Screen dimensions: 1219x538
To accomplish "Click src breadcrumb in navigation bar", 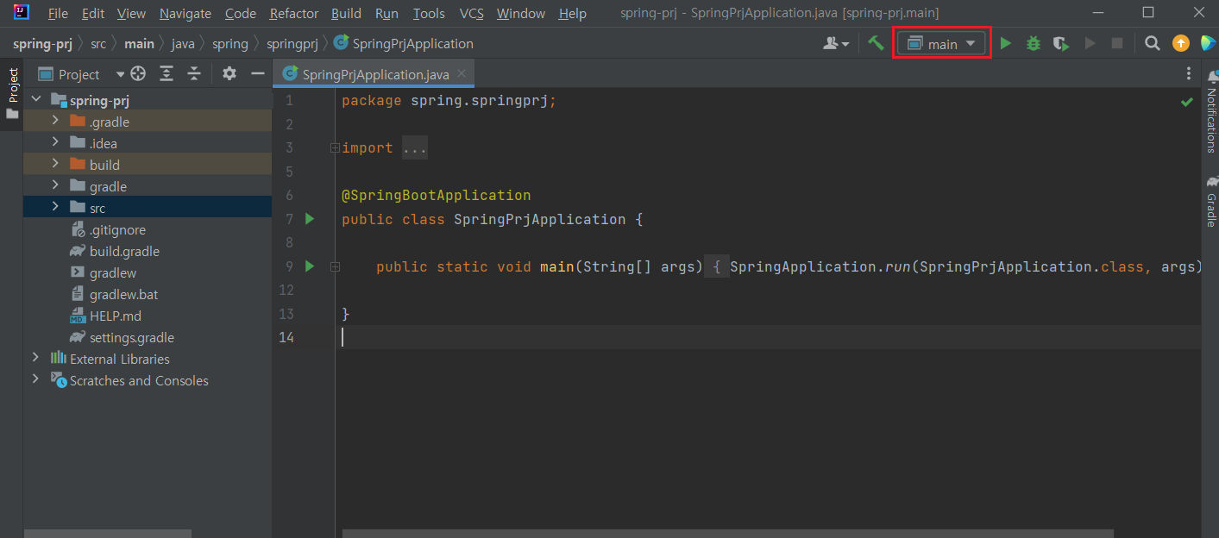I will 98,43.
